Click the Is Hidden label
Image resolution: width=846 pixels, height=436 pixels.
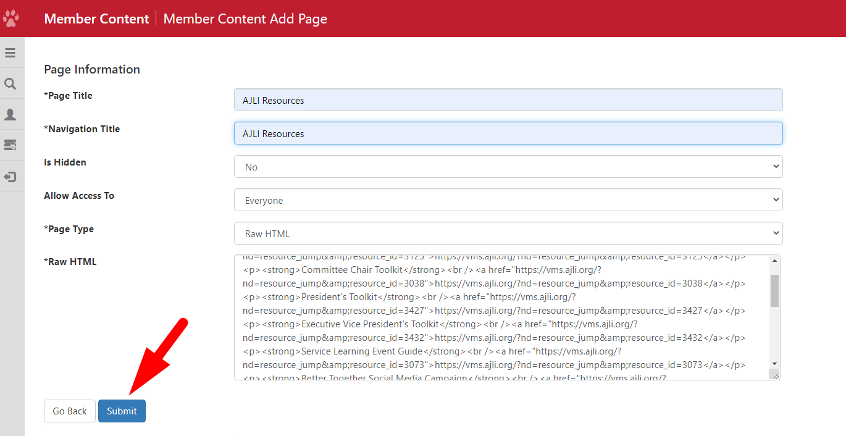[x=65, y=162]
